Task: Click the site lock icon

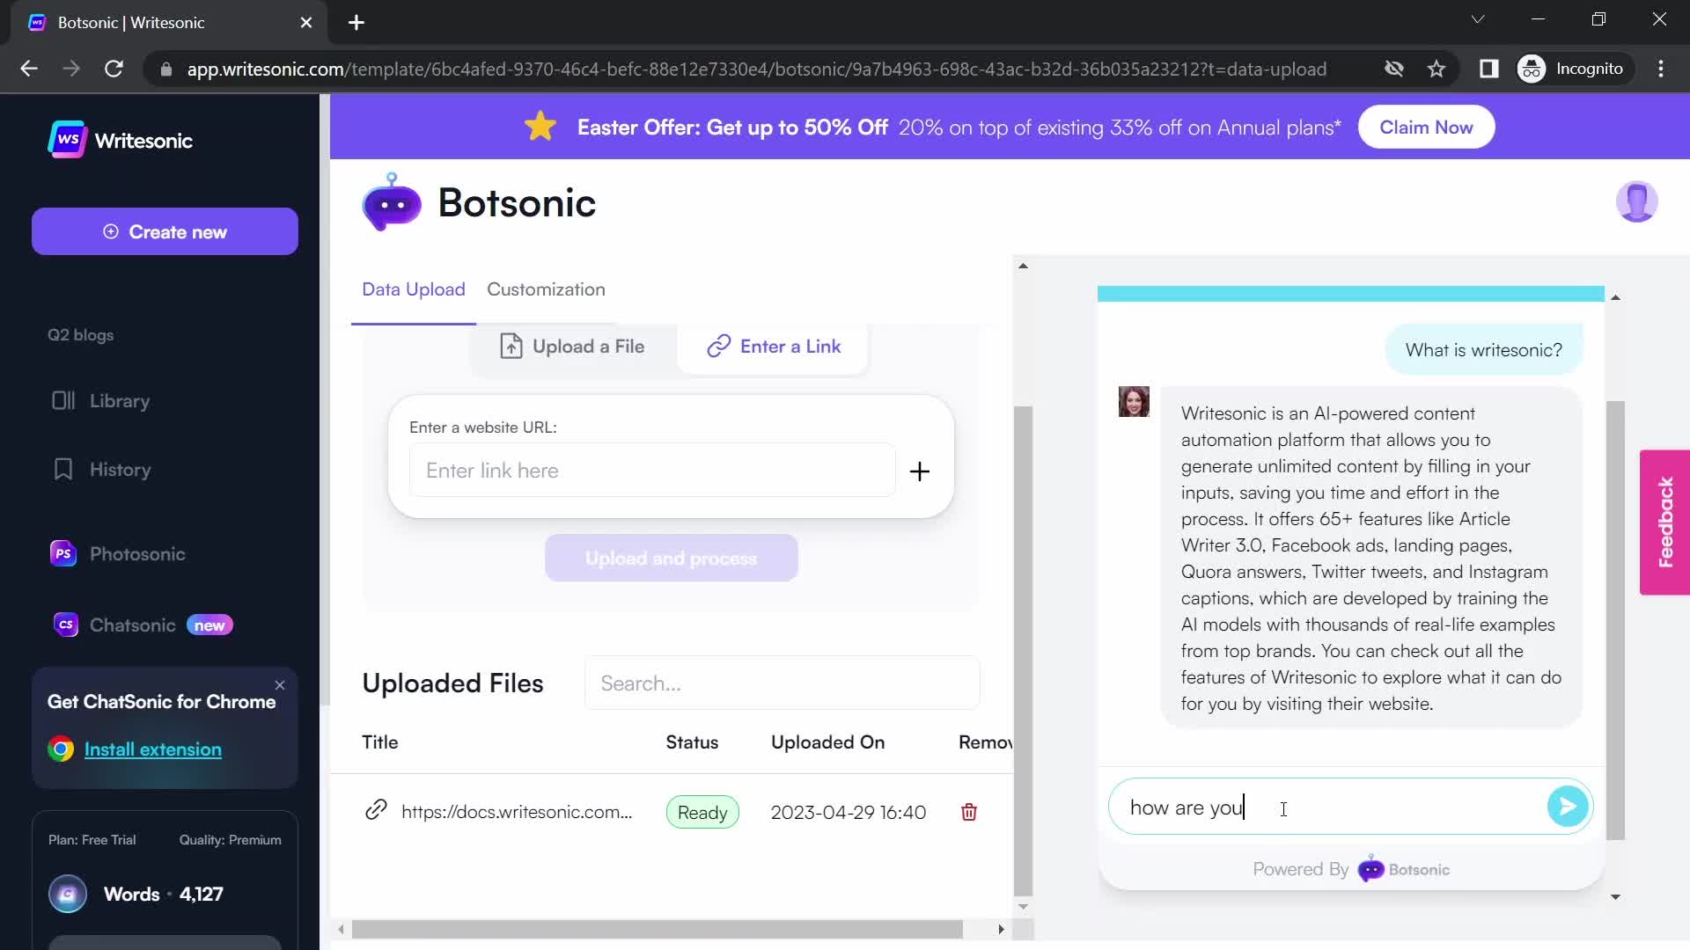Action: [165, 69]
